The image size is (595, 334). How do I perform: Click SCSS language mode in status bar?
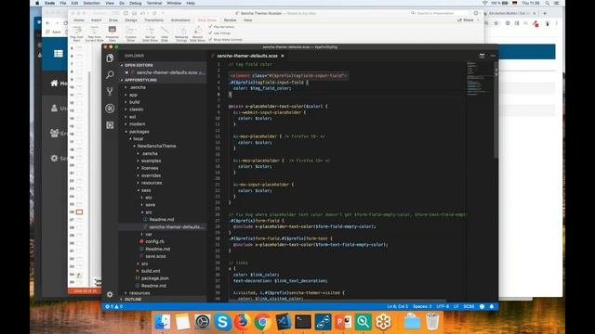pyautogui.click(x=469, y=306)
